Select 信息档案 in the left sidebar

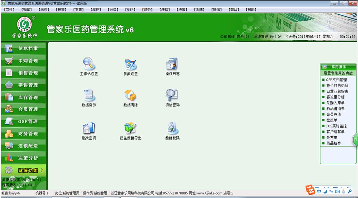23,49
